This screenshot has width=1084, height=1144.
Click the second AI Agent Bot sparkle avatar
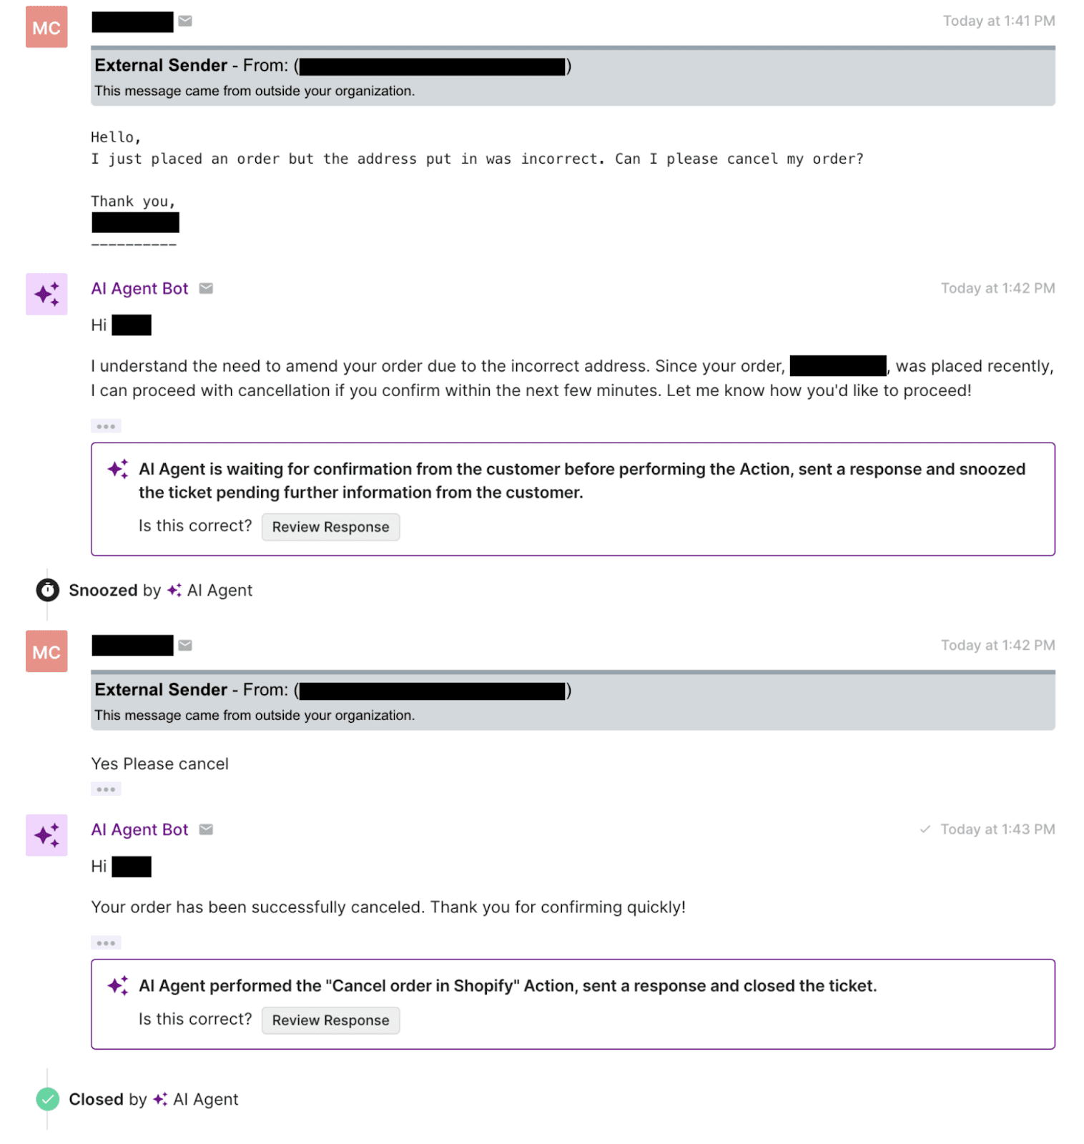tap(46, 834)
